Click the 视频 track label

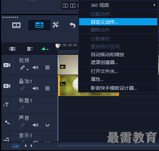click(24, 60)
